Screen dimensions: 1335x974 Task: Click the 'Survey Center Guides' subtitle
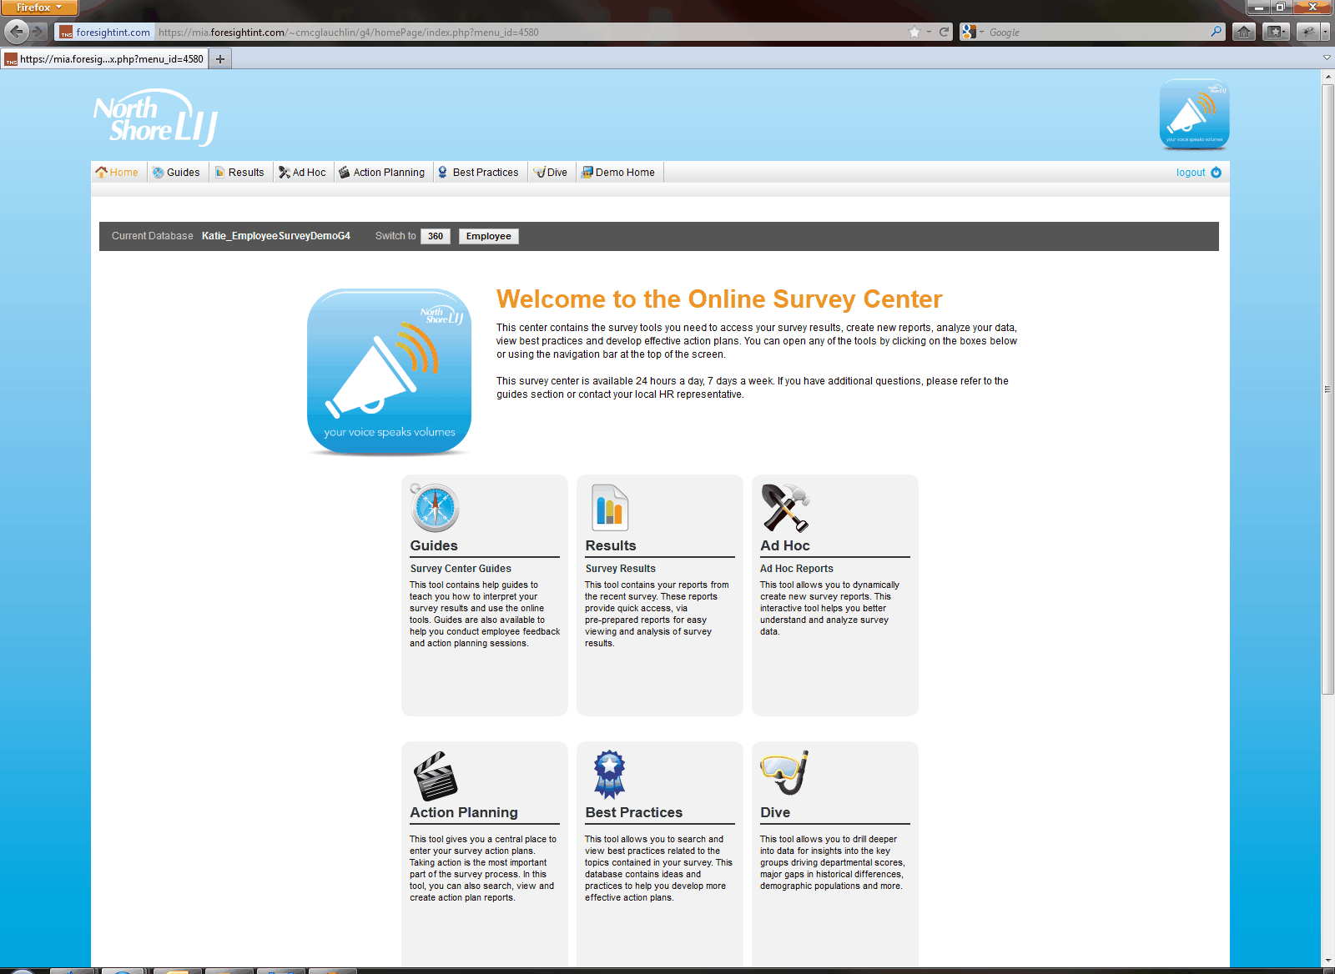point(461,569)
